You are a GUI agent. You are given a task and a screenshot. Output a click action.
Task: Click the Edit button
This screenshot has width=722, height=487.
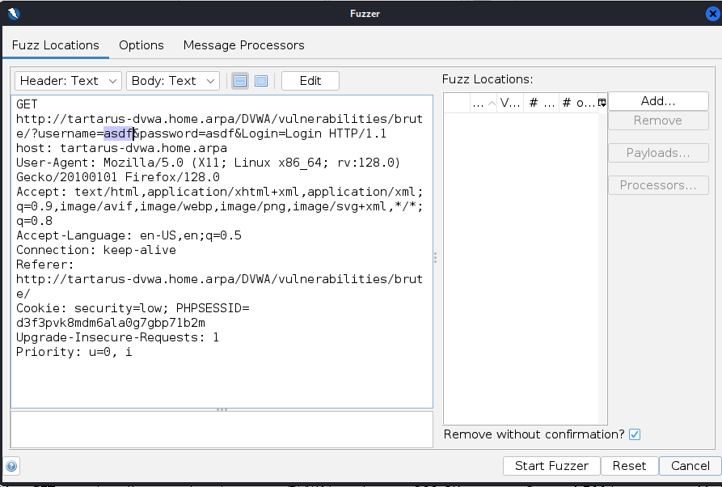tap(310, 81)
